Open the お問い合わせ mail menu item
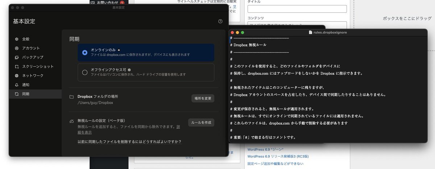Viewport: 435px width, 169px height. [107, 3]
